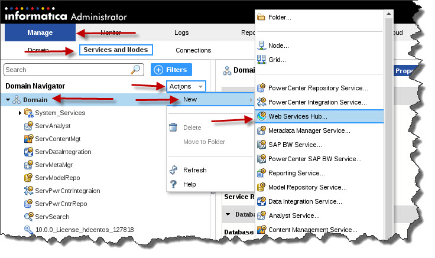Click the Domain node icon in navigator
The height and width of the screenshot is (258, 435).
(17, 100)
